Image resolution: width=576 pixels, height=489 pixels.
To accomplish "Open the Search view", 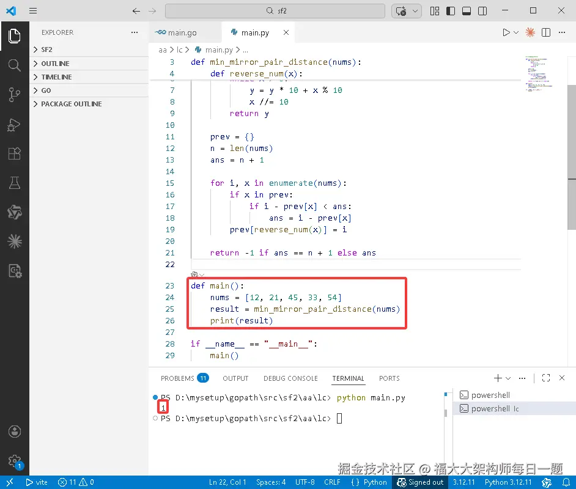I will [x=14, y=65].
